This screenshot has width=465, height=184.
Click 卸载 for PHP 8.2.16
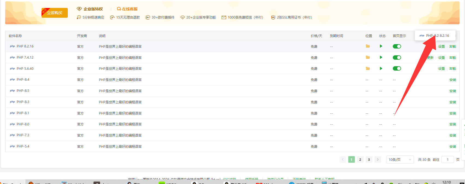[x=453, y=47]
